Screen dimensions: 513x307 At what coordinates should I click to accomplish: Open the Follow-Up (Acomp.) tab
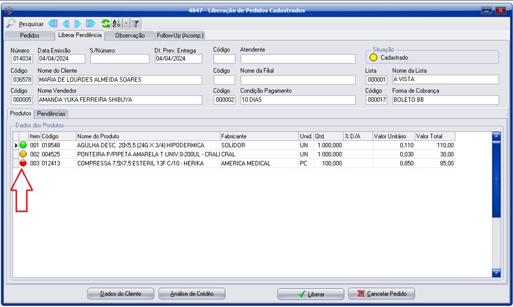180,35
